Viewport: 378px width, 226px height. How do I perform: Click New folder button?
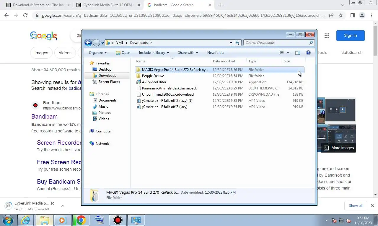click(216, 53)
